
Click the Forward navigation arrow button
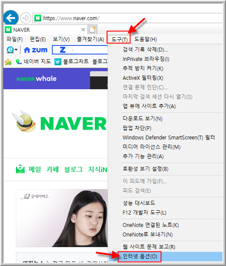[26, 18]
